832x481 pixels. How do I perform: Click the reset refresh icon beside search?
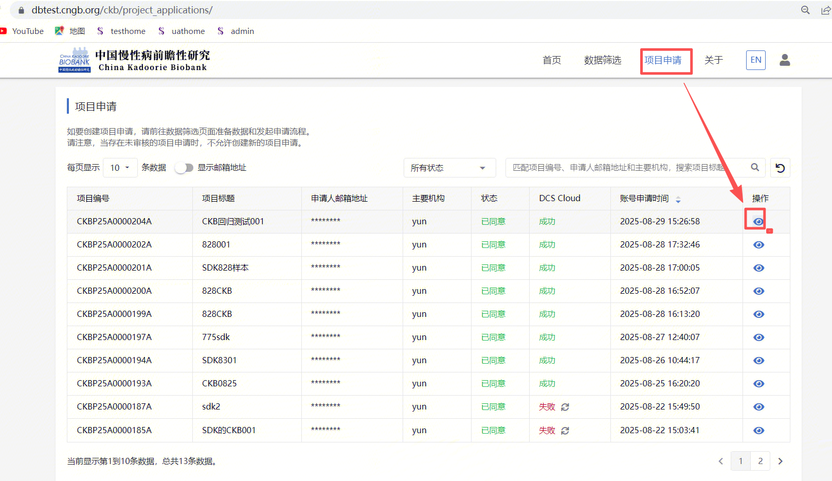[780, 168]
